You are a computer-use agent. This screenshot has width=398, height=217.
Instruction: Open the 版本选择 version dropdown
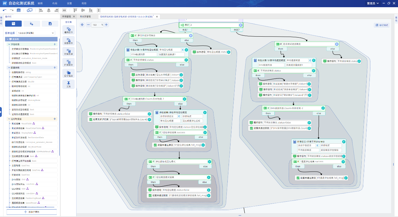click(36, 33)
